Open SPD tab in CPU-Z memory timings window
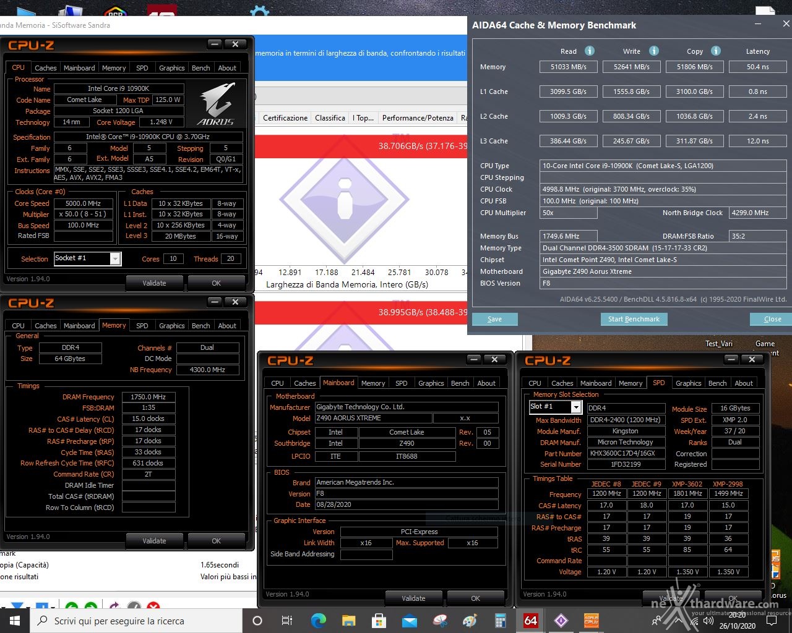This screenshot has height=633, width=792. click(x=142, y=326)
